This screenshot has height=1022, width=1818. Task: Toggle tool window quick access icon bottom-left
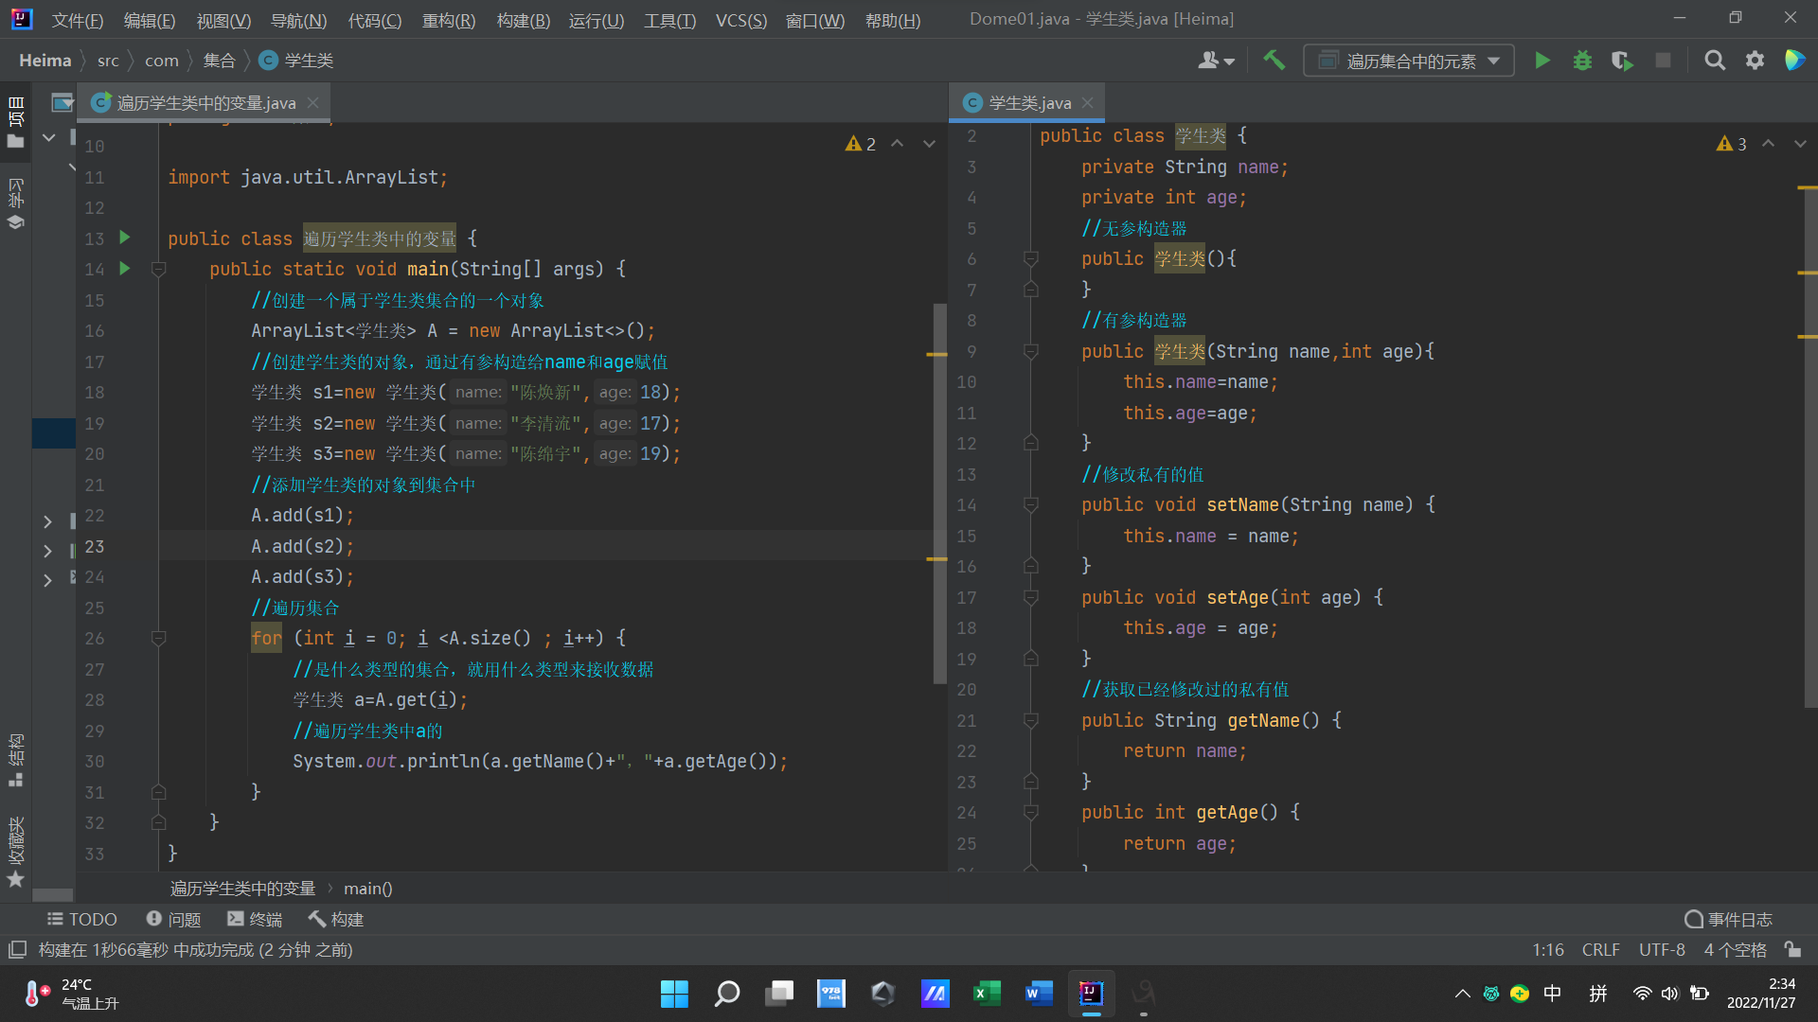(17, 949)
